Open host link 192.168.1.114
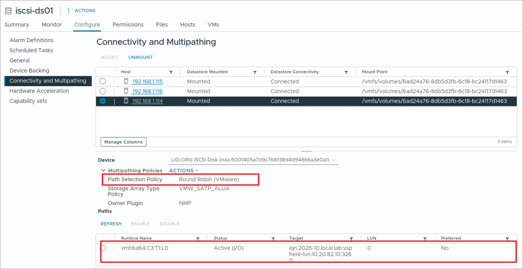 tap(147, 101)
